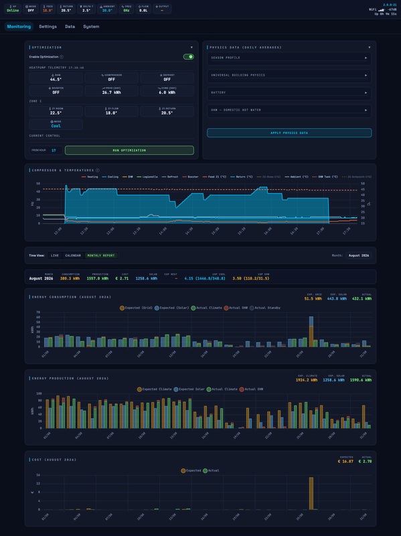Expand the Universal Building Physics section
The height and width of the screenshot is (536, 401).
point(289,75)
